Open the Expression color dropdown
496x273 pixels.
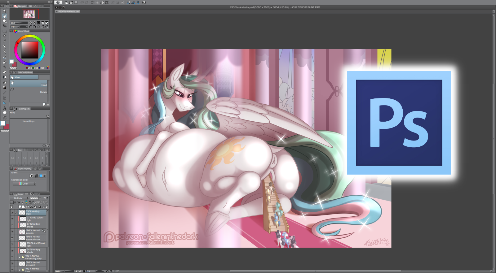click(x=24, y=184)
